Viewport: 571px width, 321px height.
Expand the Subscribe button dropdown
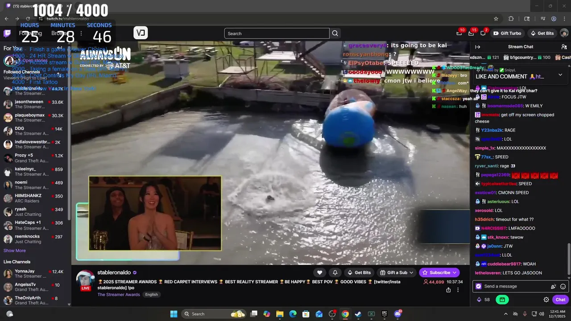pyautogui.click(x=455, y=272)
